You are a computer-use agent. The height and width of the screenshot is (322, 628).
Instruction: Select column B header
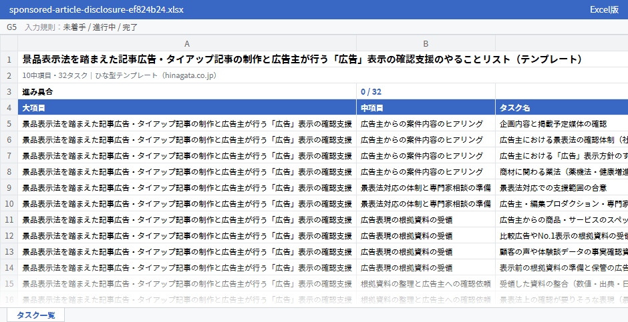426,43
